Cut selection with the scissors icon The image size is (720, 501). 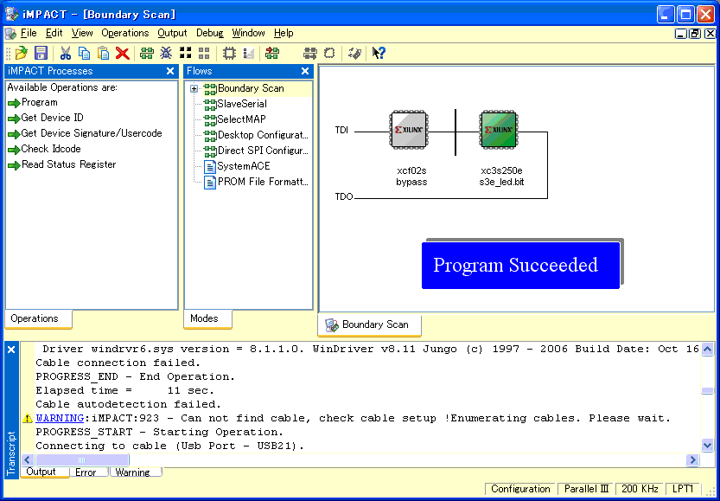click(x=66, y=54)
